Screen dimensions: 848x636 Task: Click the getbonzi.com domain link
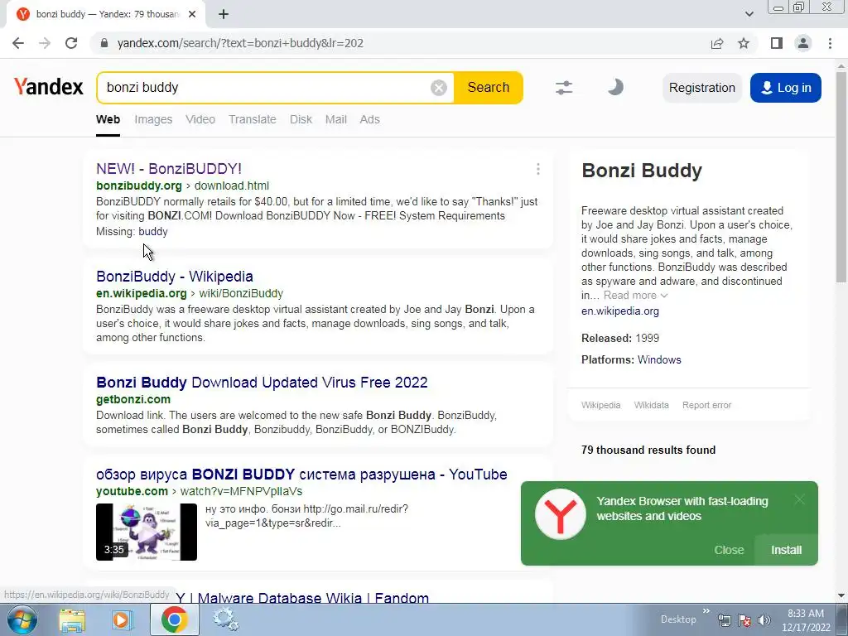(133, 400)
